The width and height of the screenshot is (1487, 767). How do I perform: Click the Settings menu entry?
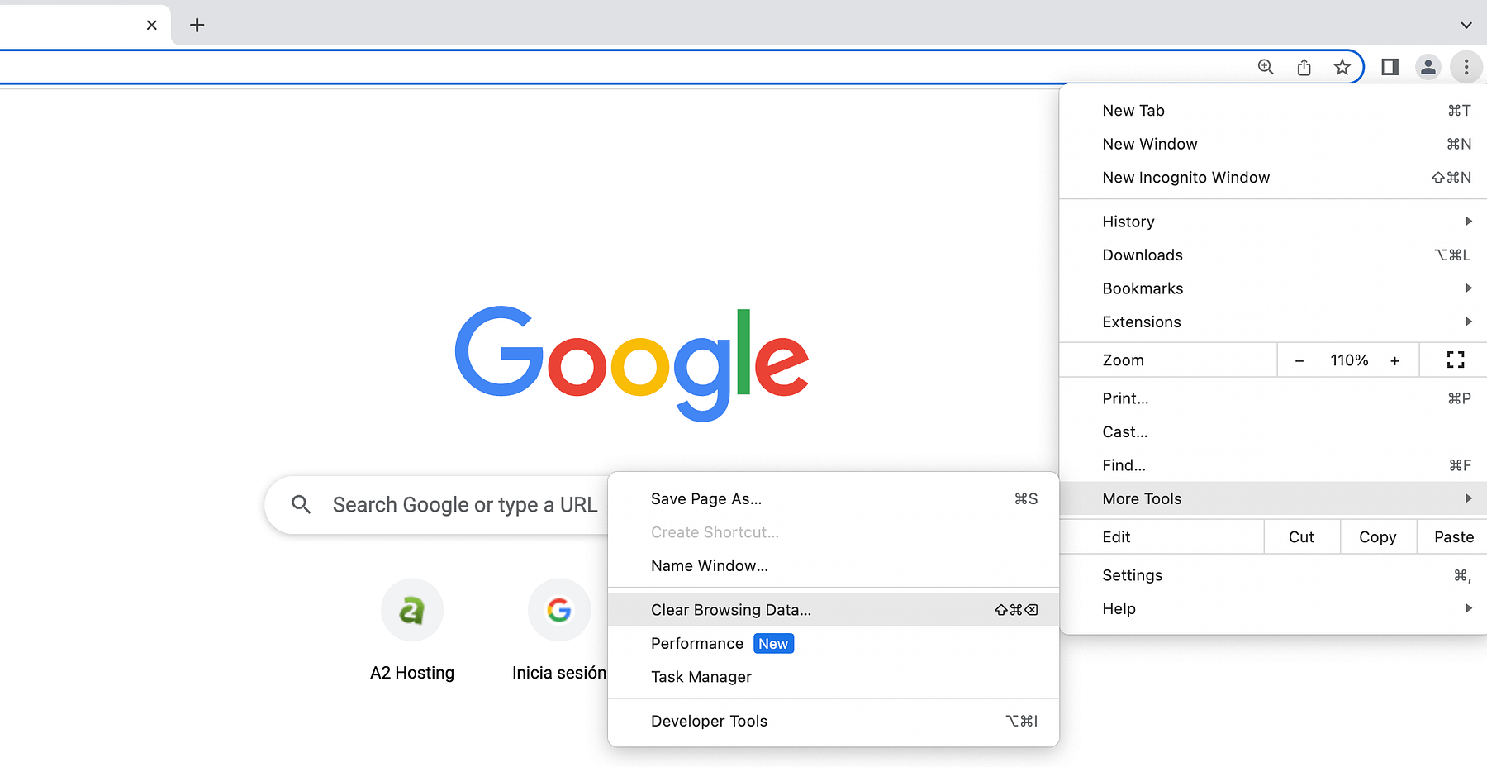point(1132,574)
